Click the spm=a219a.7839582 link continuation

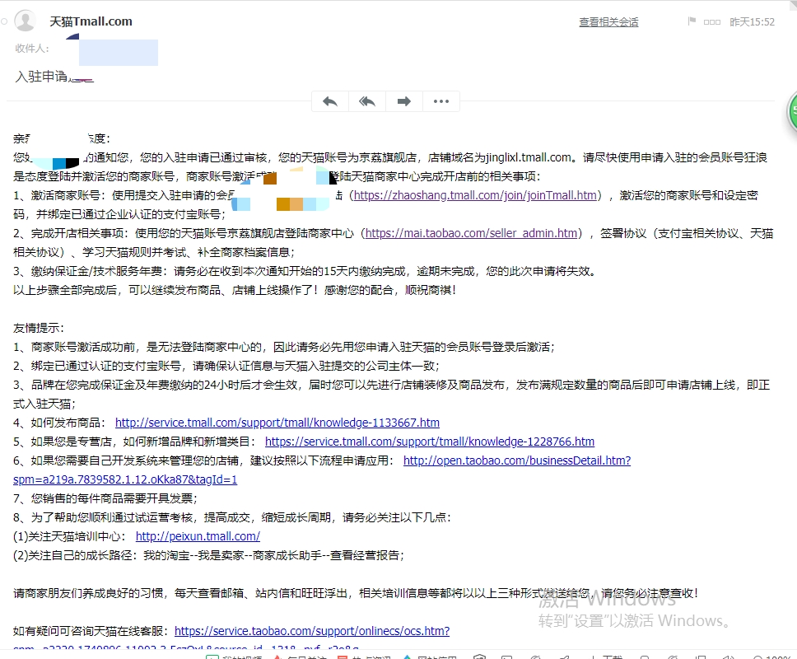[125, 479]
